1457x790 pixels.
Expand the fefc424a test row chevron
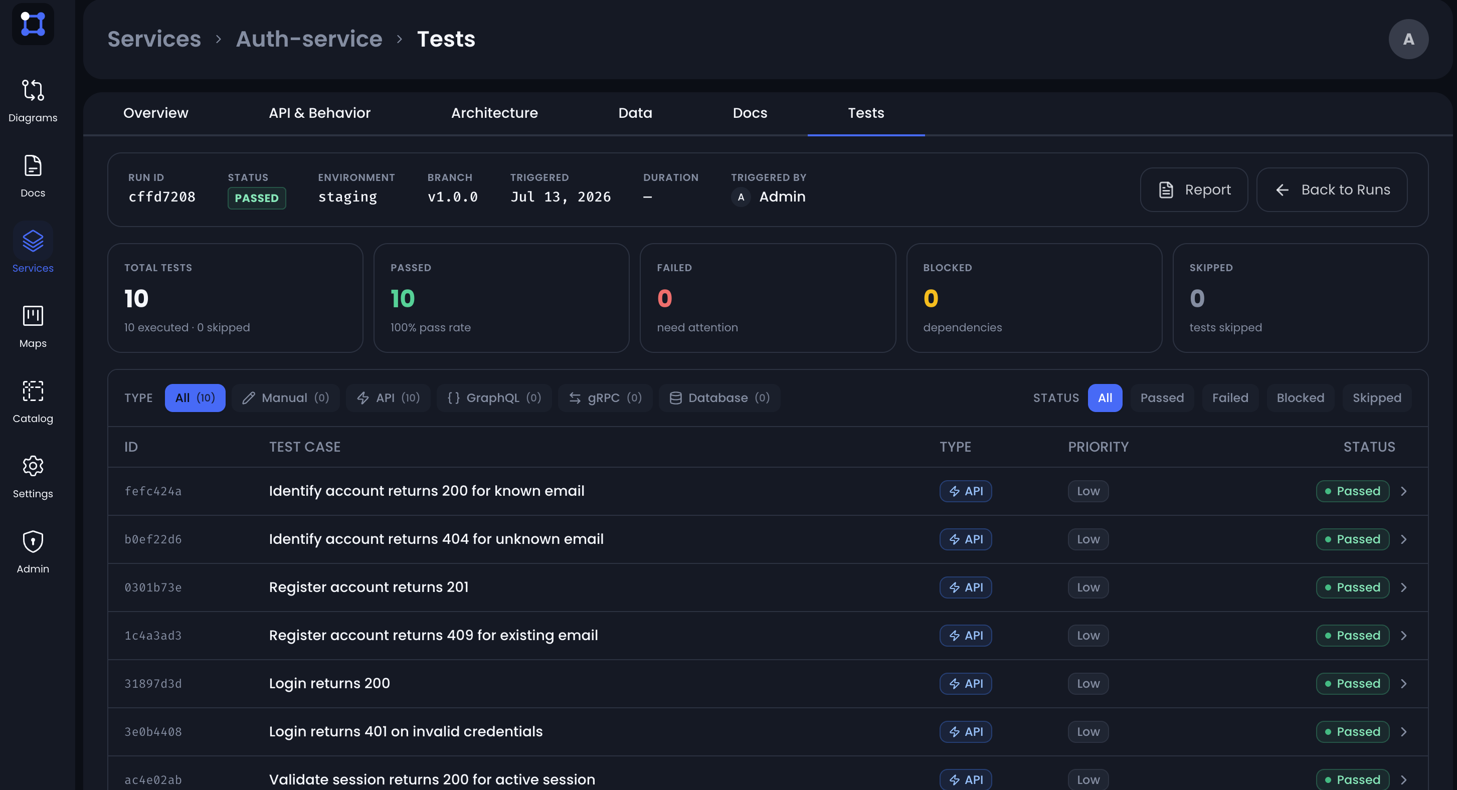pos(1403,491)
